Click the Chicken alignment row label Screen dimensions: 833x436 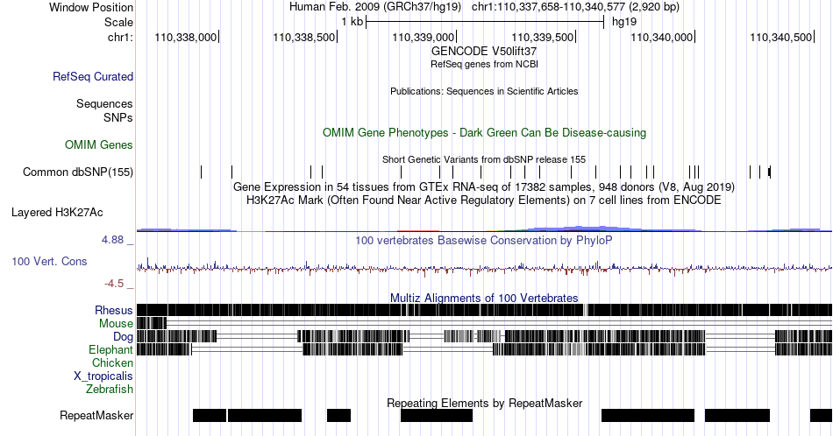click(112, 363)
